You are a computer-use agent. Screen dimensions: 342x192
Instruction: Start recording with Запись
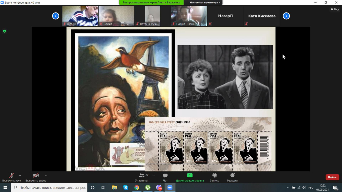(214, 177)
